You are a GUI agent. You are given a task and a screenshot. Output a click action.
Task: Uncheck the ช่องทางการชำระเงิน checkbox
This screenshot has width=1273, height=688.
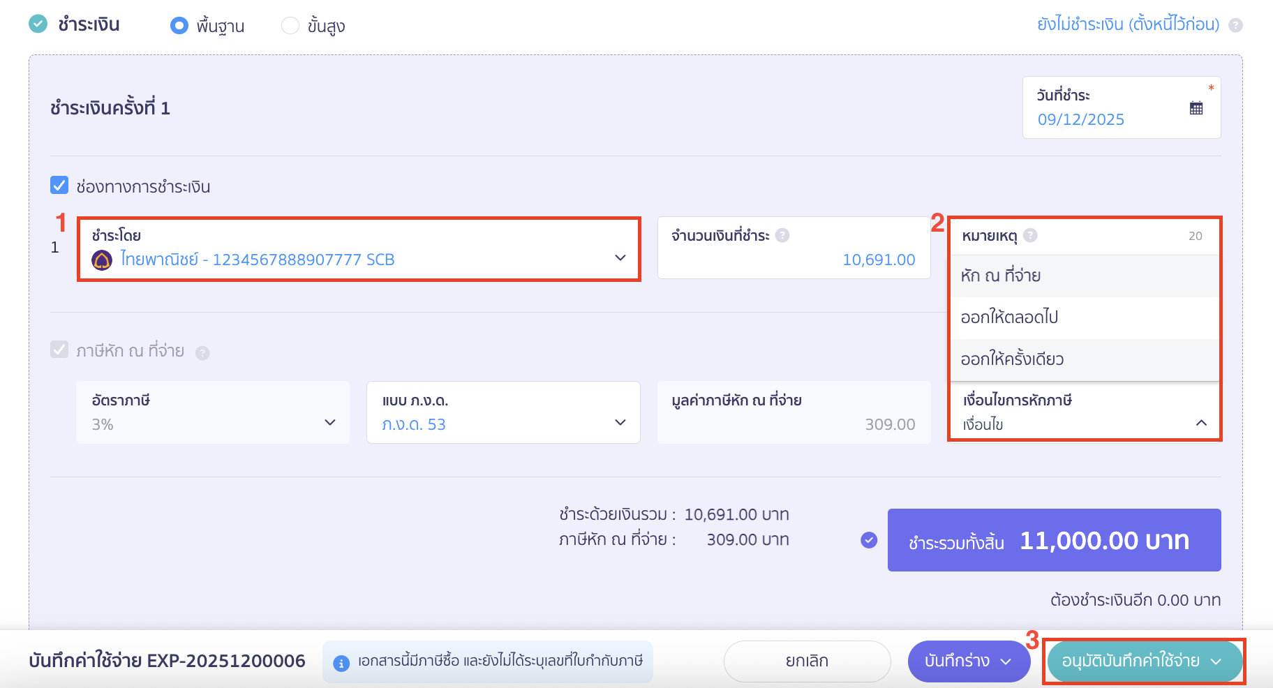[x=59, y=186]
